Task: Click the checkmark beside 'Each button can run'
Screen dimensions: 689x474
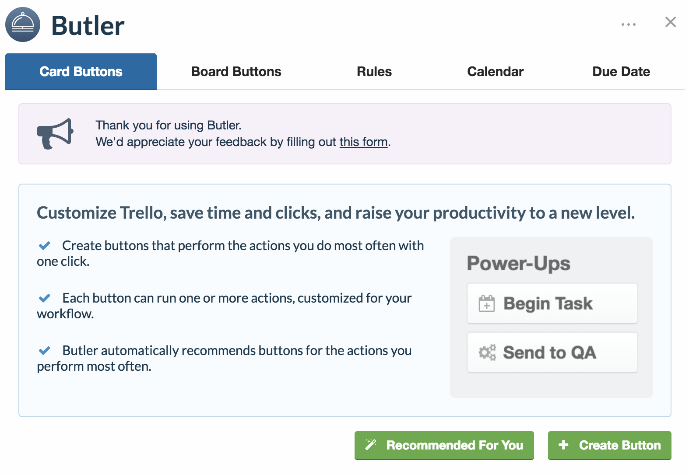Action: tap(45, 298)
